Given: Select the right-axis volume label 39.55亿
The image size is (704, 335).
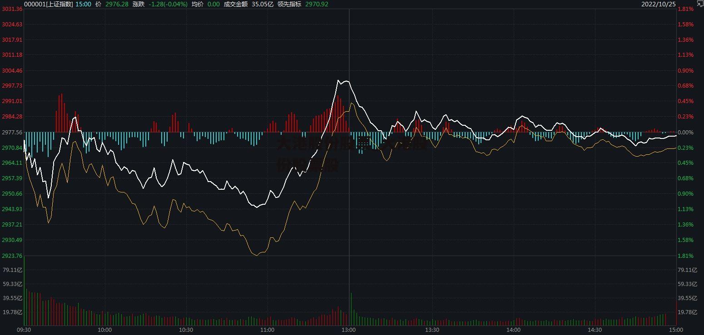Looking at the screenshot, I should tap(687, 298).
